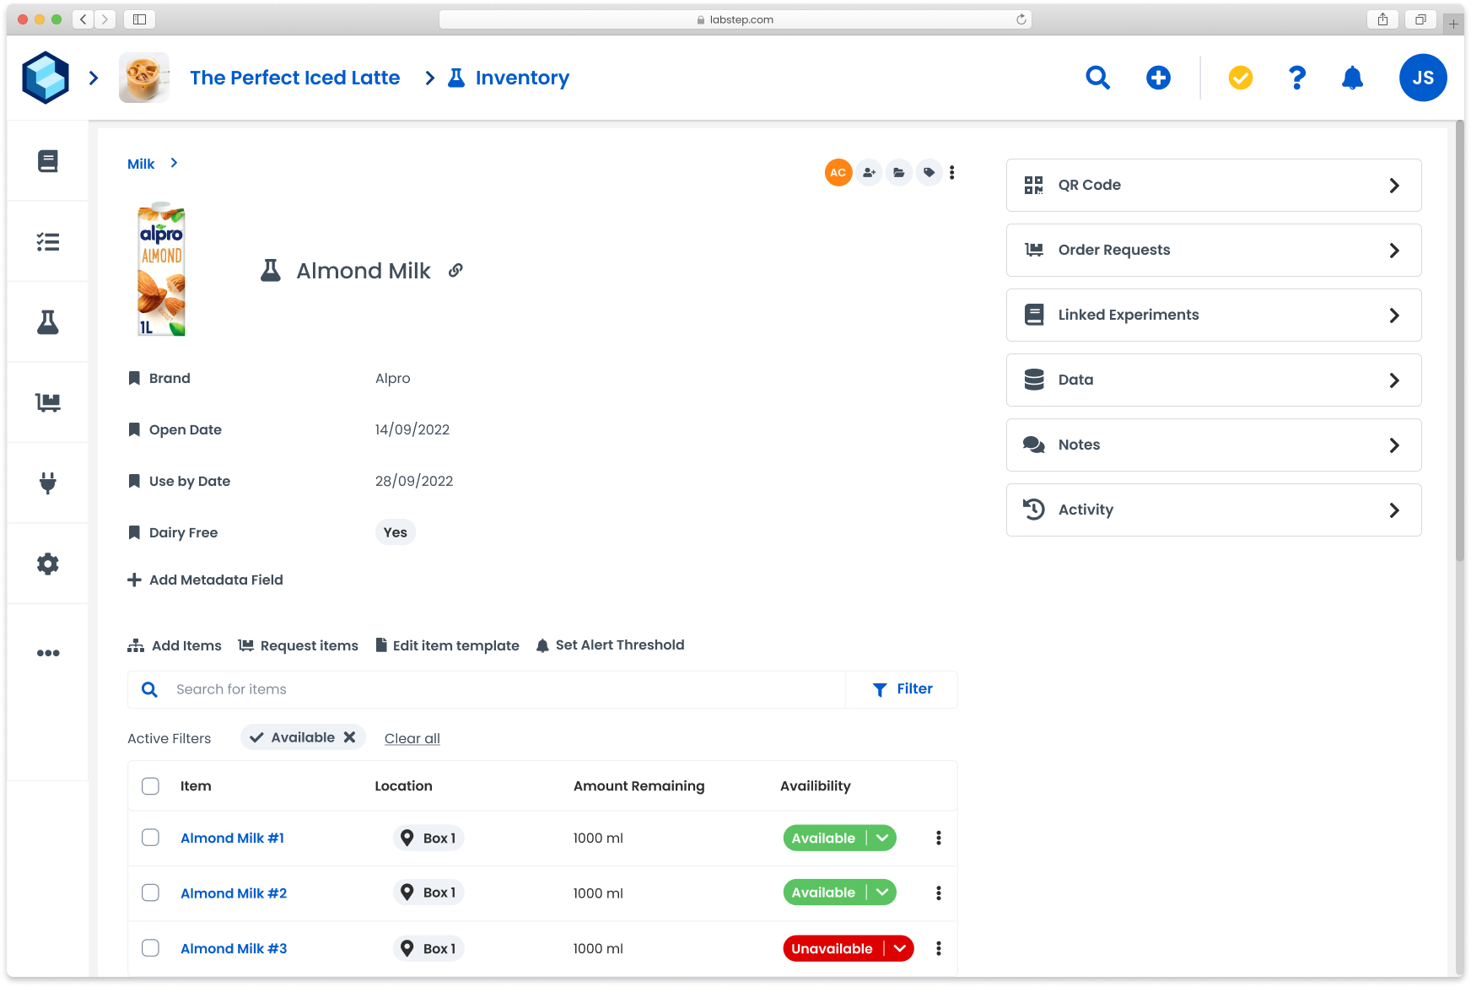Tick the select-all checkbox in the item table
Image resolution: width=1471 pixels, height=987 pixels.
click(150, 785)
